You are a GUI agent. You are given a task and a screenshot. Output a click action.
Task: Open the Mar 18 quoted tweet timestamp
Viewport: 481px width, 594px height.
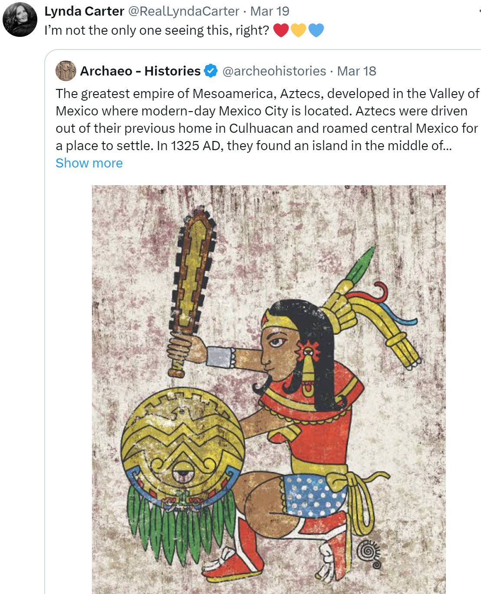tap(357, 71)
